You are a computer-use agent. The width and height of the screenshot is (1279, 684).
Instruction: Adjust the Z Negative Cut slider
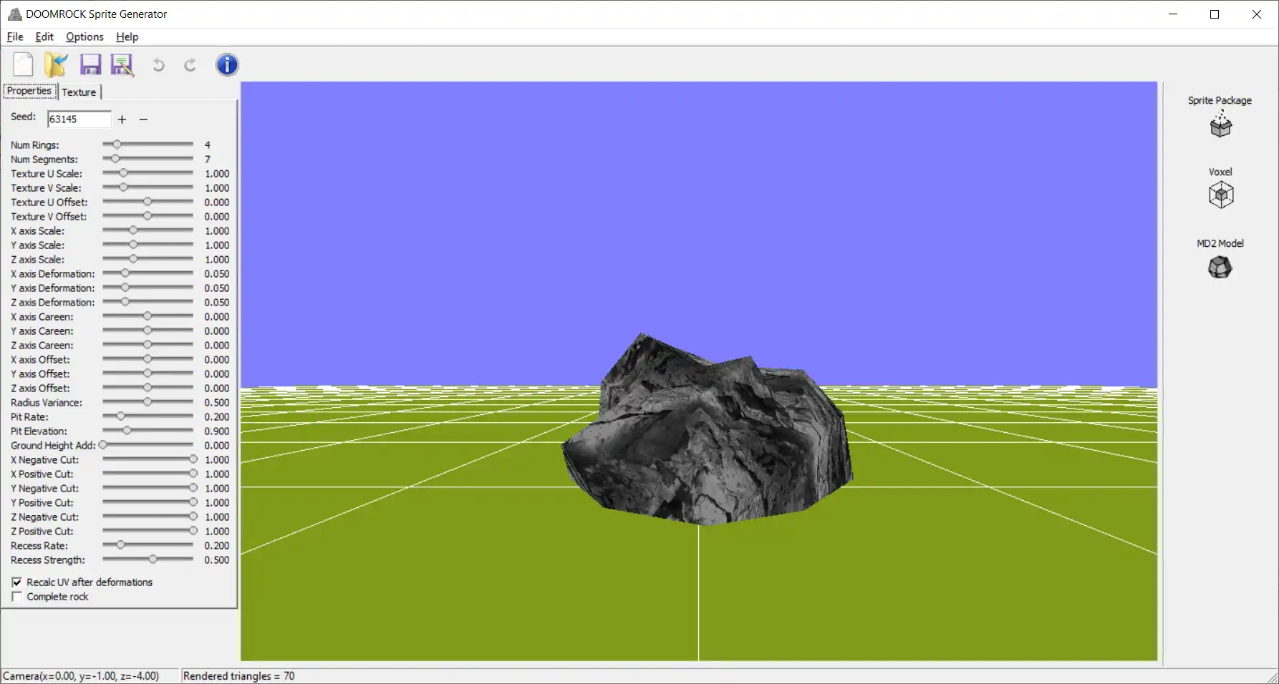click(x=148, y=517)
